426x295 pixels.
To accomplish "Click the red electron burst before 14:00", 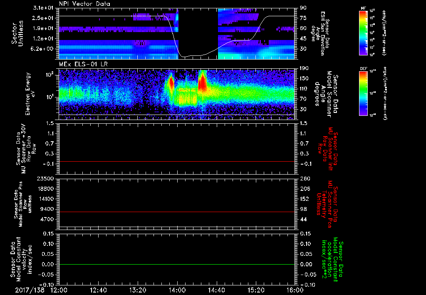I will click(x=171, y=82).
